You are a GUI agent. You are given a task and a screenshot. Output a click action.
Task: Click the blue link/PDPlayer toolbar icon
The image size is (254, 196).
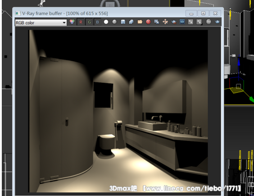click(x=182, y=22)
